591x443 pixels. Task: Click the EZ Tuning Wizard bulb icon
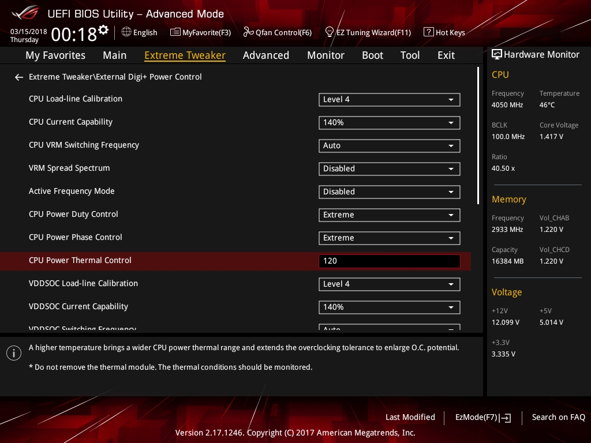click(x=330, y=32)
